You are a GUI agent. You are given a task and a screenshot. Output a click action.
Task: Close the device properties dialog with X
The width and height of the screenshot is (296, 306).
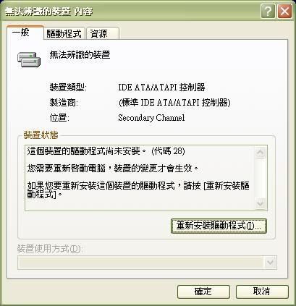point(284,12)
